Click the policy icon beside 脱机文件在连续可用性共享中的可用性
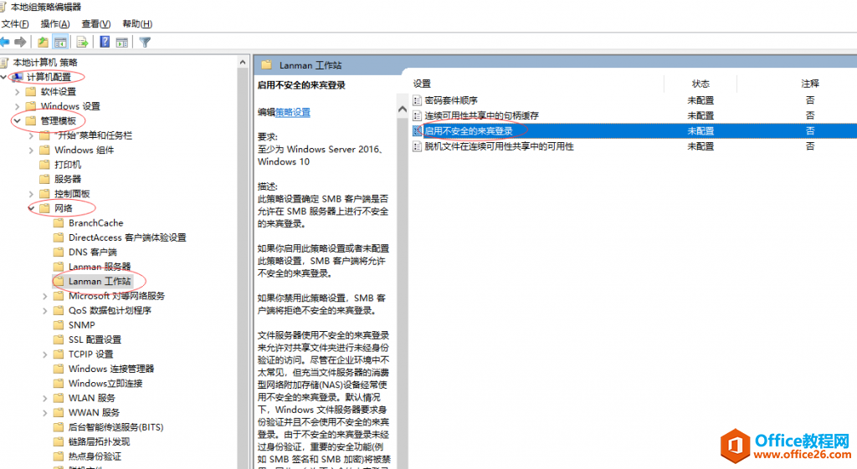The image size is (857, 469). pyautogui.click(x=417, y=146)
